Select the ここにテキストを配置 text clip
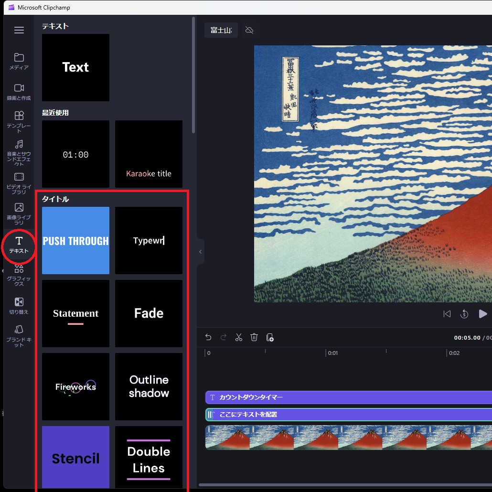 point(349,415)
